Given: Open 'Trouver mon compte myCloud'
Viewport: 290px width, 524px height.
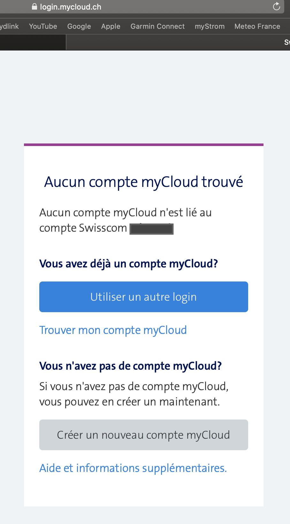Looking at the screenshot, I should [x=113, y=330].
